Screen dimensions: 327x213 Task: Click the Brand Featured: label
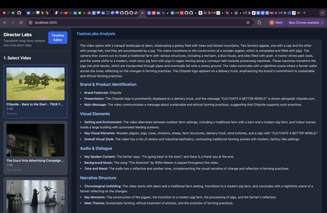(x=96, y=93)
